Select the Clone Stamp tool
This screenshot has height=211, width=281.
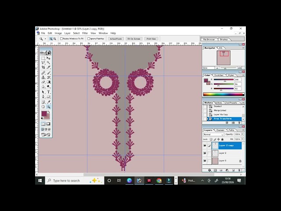pyautogui.click(x=43, y=77)
